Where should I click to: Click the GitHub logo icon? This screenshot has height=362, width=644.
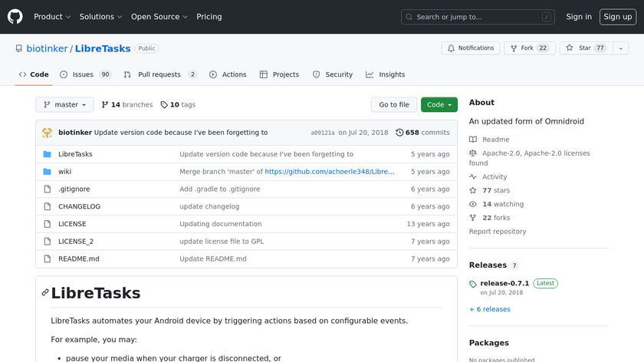click(x=15, y=17)
